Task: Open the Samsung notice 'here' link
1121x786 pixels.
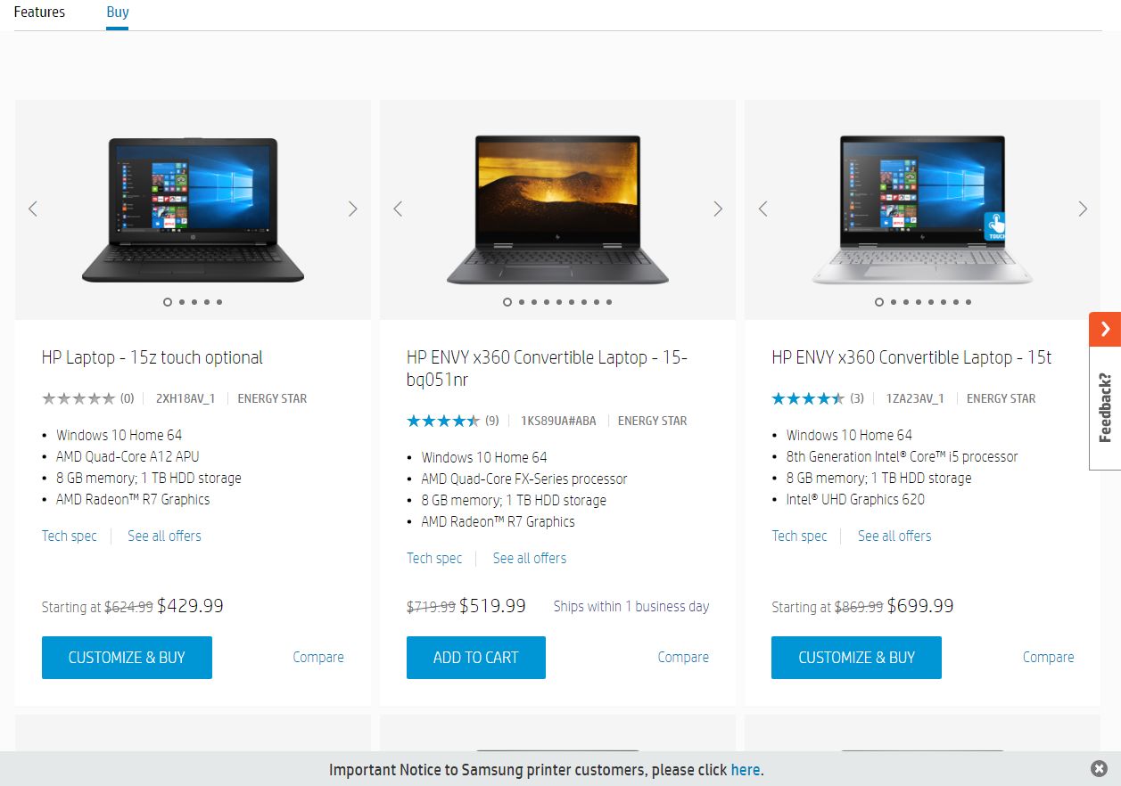Action: point(745,769)
